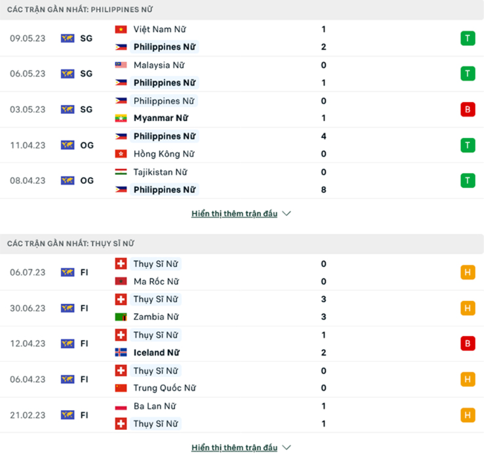Screen dimensions: 484x463
Task: Expand more Thụy Sĩ Nữ matches chevron
Action: pos(287,447)
